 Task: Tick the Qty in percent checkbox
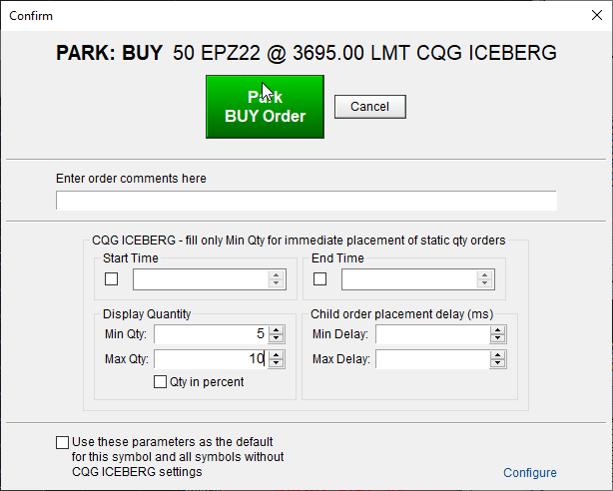pyautogui.click(x=160, y=381)
